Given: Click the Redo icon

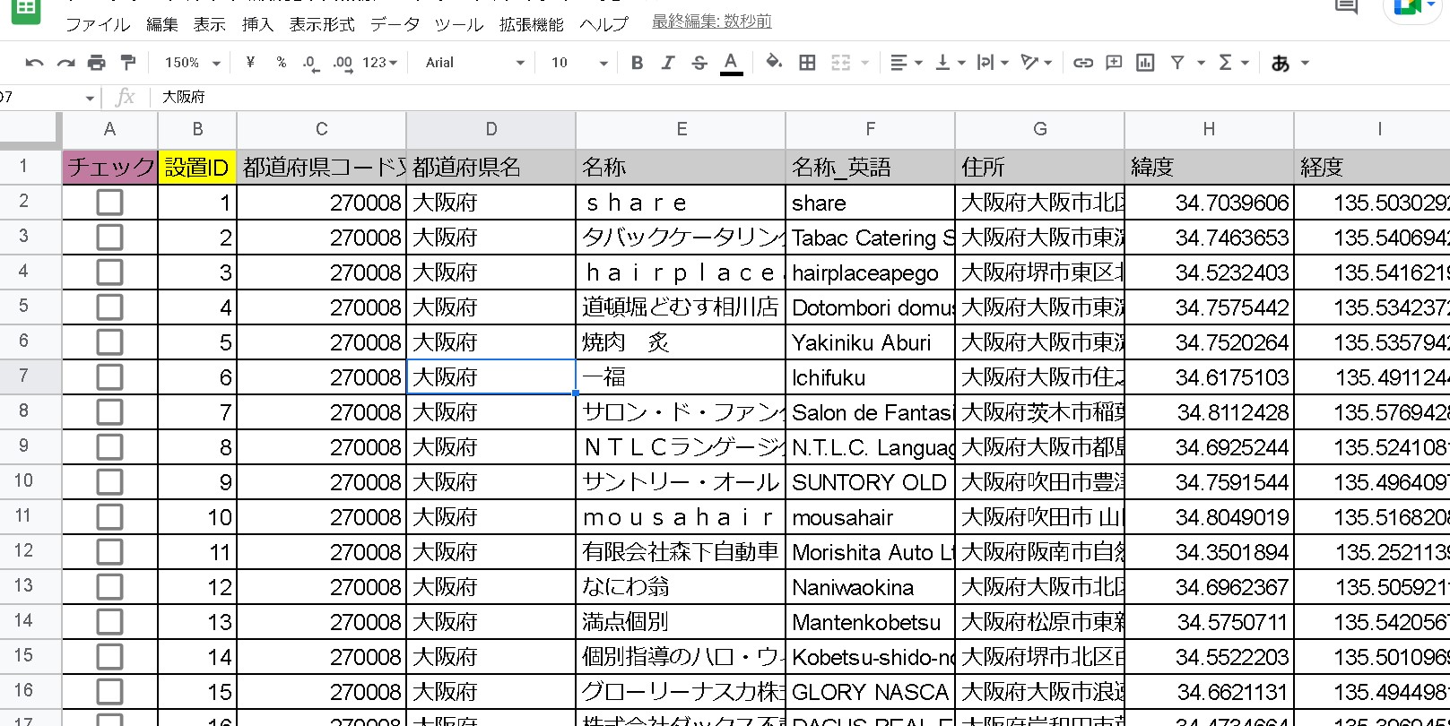Looking at the screenshot, I should click(65, 63).
